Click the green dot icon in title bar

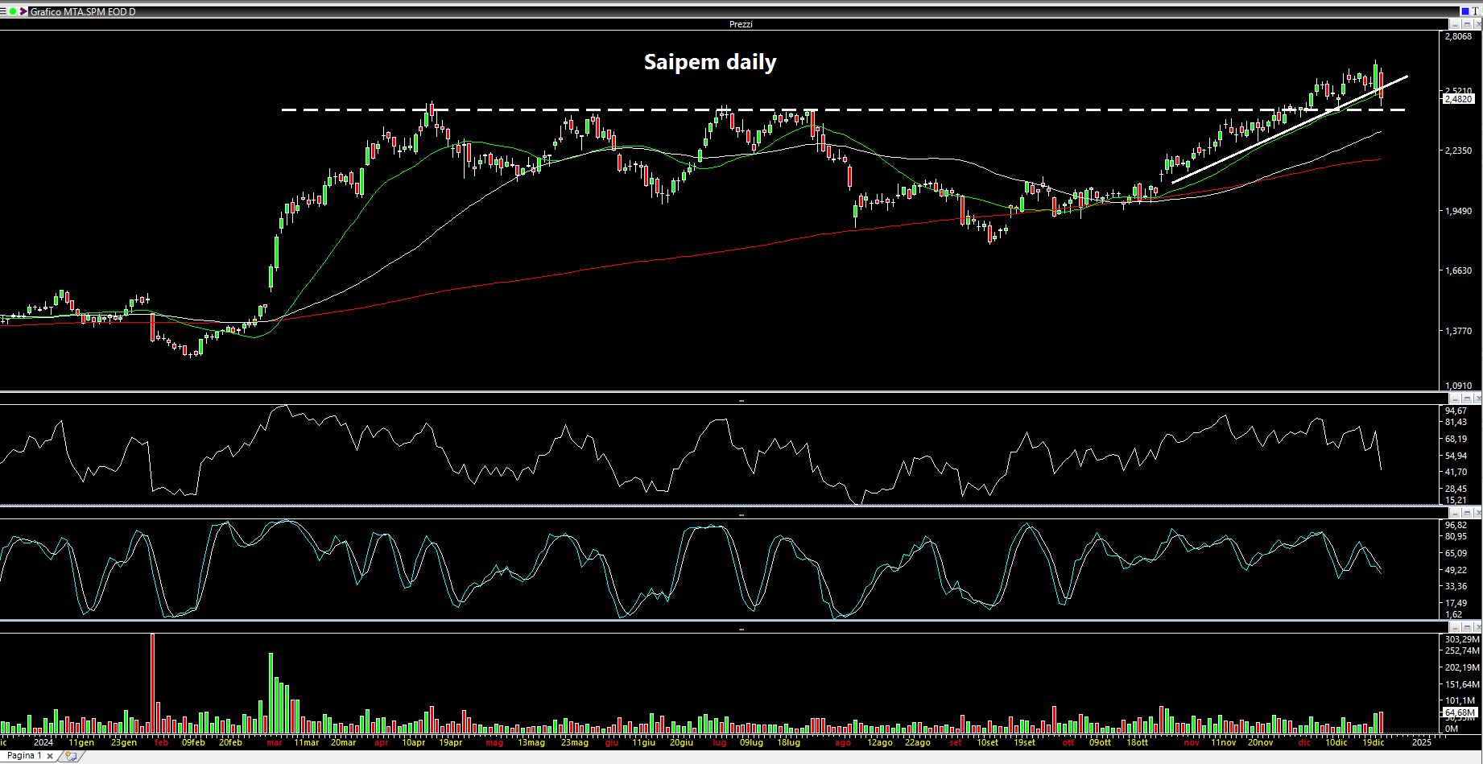pos(13,11)
